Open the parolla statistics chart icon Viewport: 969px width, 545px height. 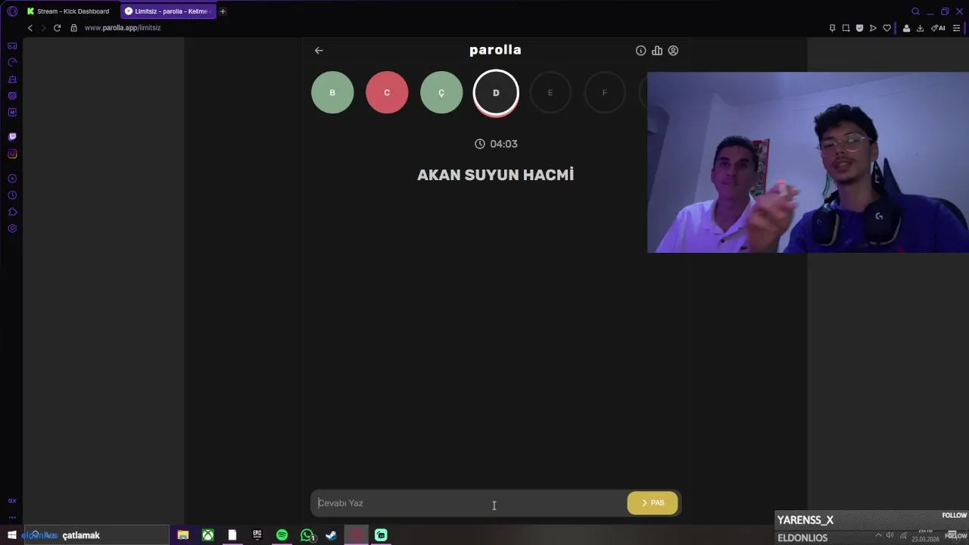point(657,51)
